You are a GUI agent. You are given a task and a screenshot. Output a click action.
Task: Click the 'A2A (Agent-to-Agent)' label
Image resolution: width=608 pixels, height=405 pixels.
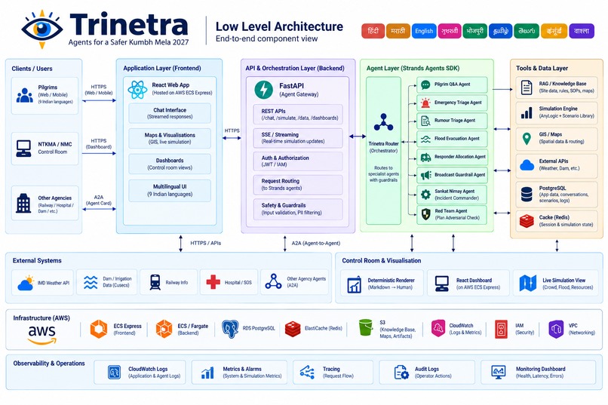click(316, 244)
